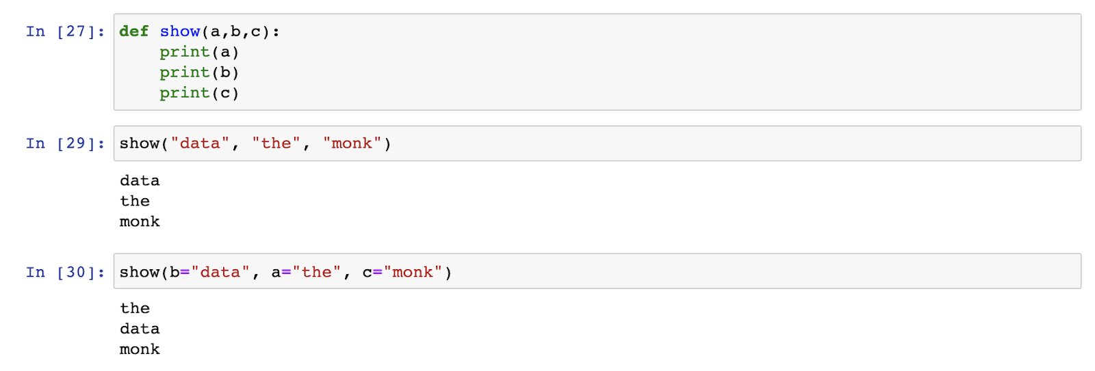Place cursor on print(b) line
The image size is (1095, 371).
click(199, 72)
